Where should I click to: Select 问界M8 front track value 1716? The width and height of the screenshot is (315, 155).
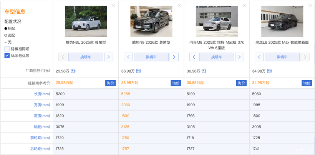(x=190, y=138)
